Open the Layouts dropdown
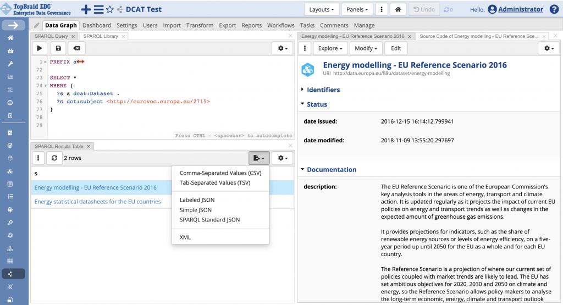 point(321,9)
